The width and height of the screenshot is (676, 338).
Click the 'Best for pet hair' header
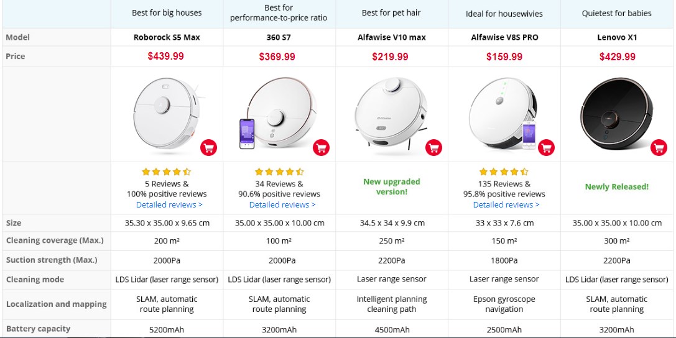pos(391,13)
